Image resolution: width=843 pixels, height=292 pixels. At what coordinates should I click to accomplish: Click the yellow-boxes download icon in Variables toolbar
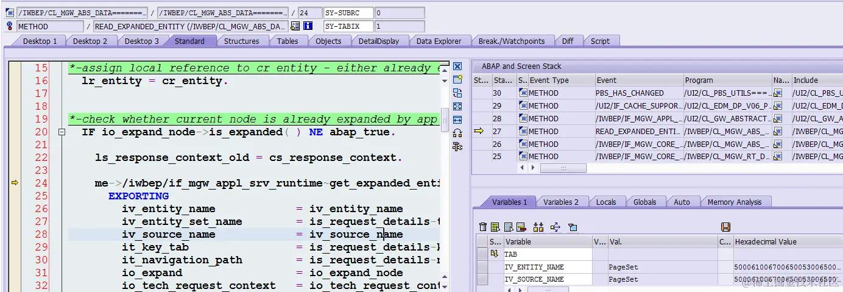538,227
